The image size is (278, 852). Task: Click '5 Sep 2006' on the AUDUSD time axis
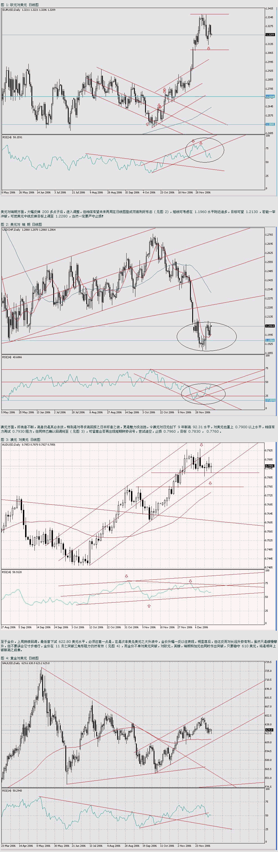pos(26,627)
